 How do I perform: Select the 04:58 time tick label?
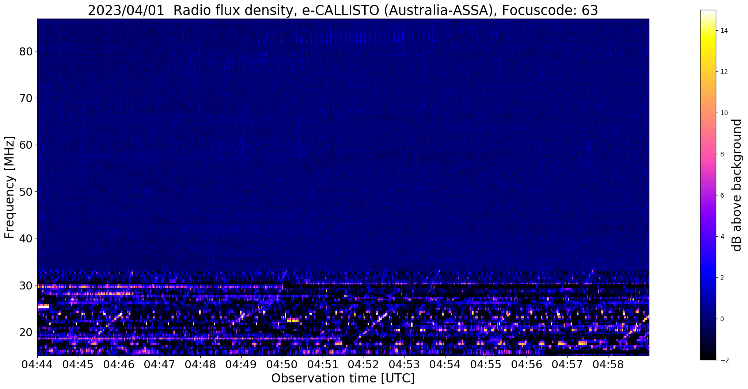(608, 364)
